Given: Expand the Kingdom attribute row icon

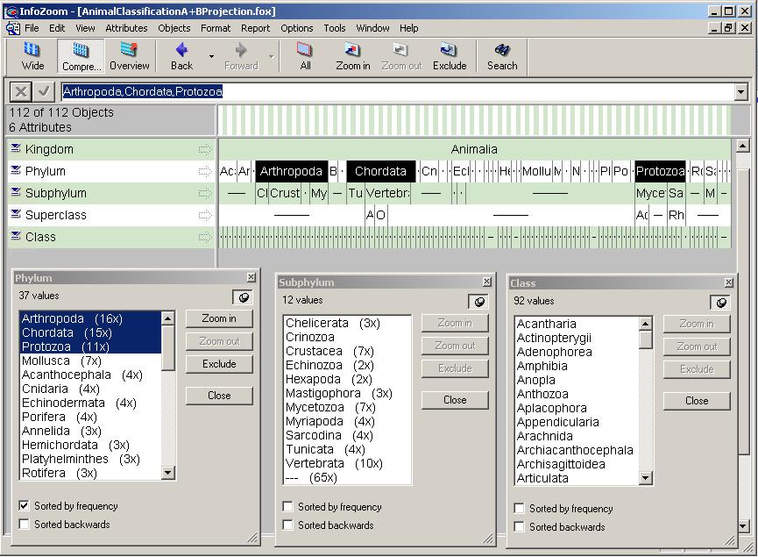Looking at the screenshot, I should pos(16,149).
